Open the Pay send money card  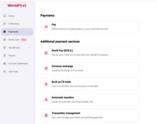tap(90, 27)
